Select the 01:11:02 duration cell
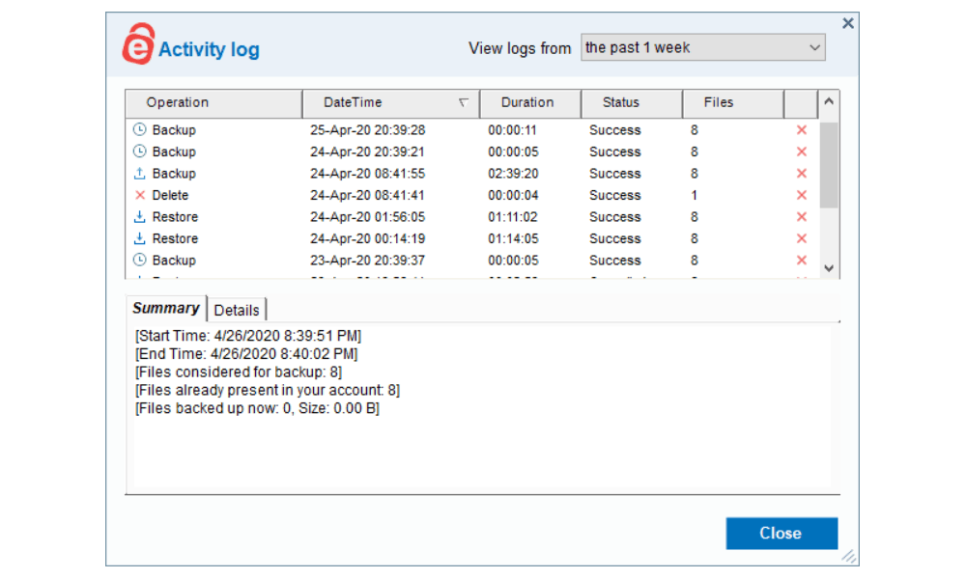Image resolution: width=966 pixels, height=579 pixels. tap(513, 217)
